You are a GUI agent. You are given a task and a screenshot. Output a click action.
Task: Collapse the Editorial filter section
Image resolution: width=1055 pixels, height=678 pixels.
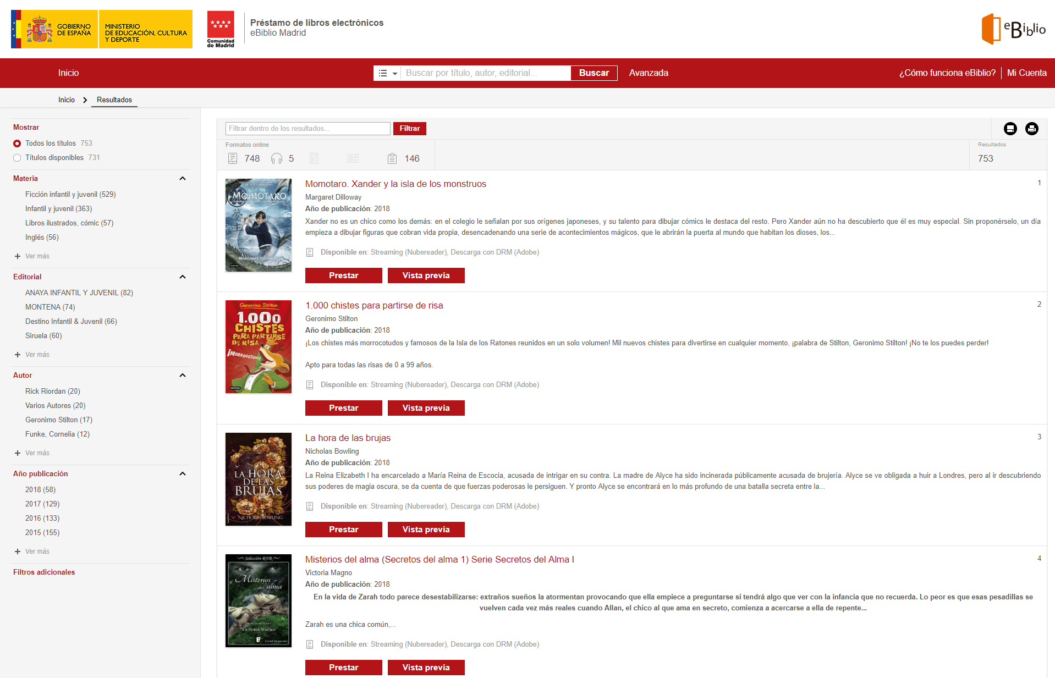pyautogui.click(x=183, y=277)
